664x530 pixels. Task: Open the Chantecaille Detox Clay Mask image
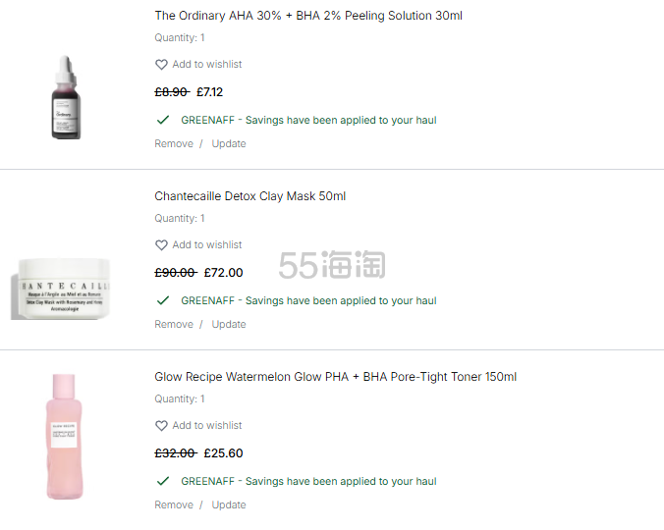tap(61, 286)
